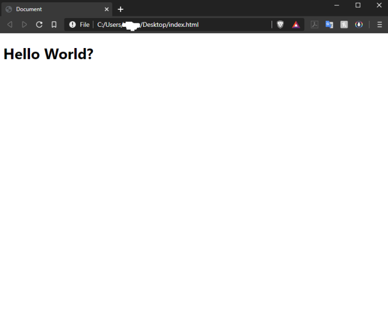Minimize the browser window
Screen dimensions: 388x329
pyautogui.click(x=337, y=5)
